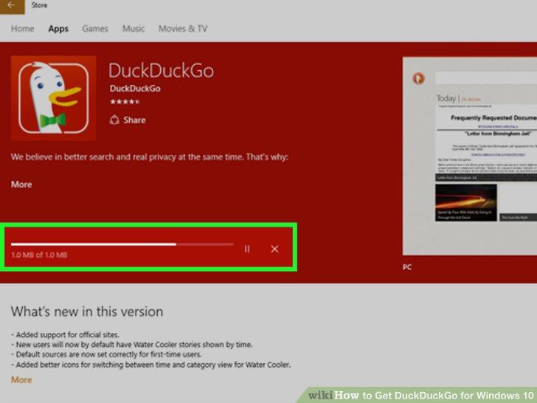The height and width of the screenshot is (403, 537).
Task: Click the Store title text
Action: (39, 5)
